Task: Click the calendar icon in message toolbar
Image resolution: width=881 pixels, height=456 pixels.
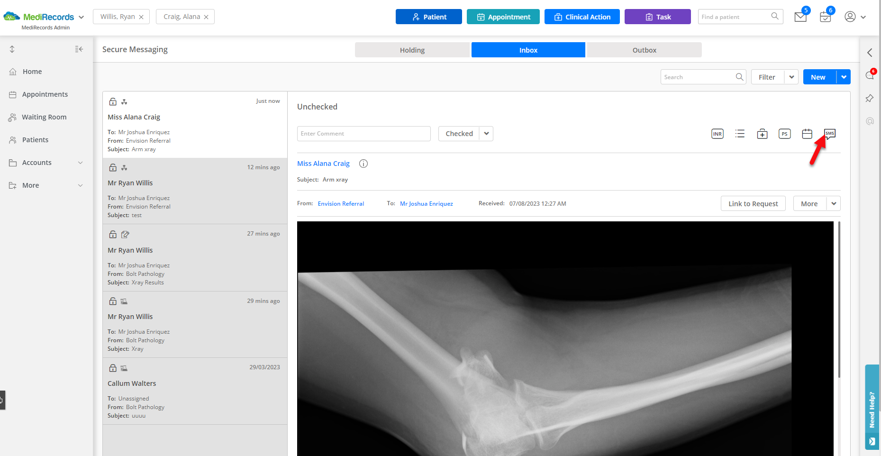Action: 807,134
